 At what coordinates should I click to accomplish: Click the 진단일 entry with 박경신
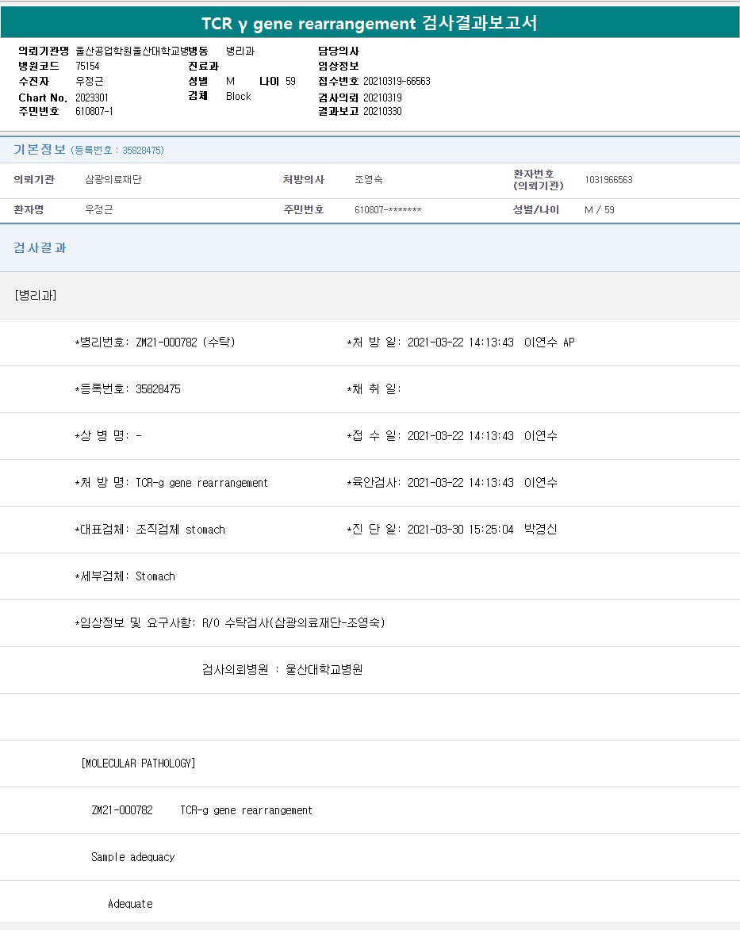(452, 530)
